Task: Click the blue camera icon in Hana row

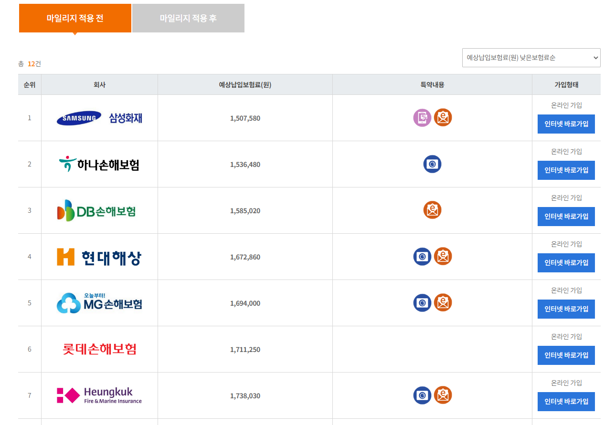Action: pyautogui.click(x=432, y=164)
